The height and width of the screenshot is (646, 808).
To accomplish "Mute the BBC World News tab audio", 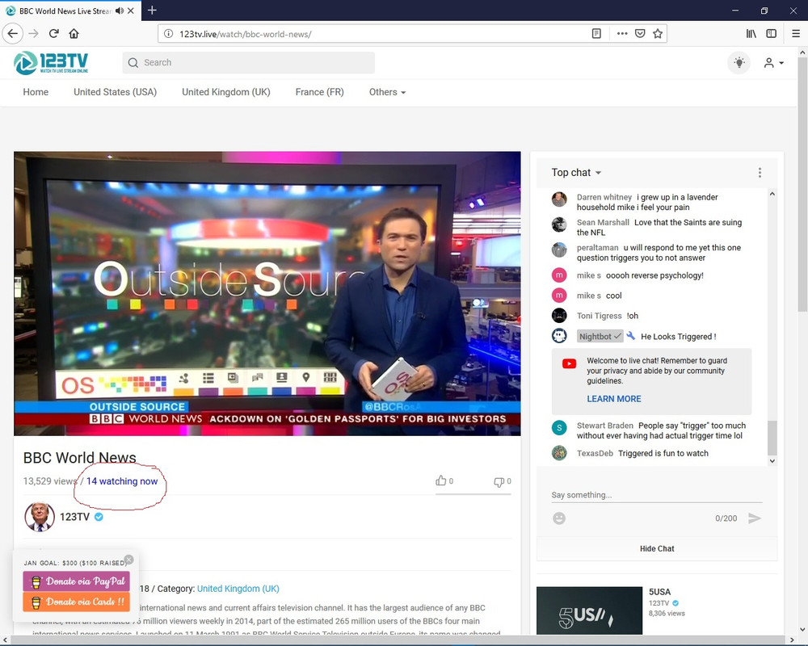I will (x=120, y=10).
